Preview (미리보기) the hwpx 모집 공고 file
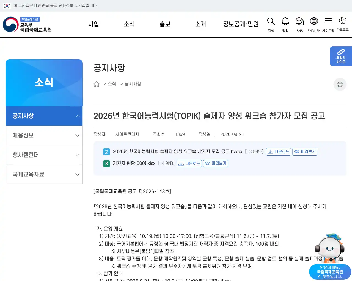The image size is (352, 281). coord(305,152)
